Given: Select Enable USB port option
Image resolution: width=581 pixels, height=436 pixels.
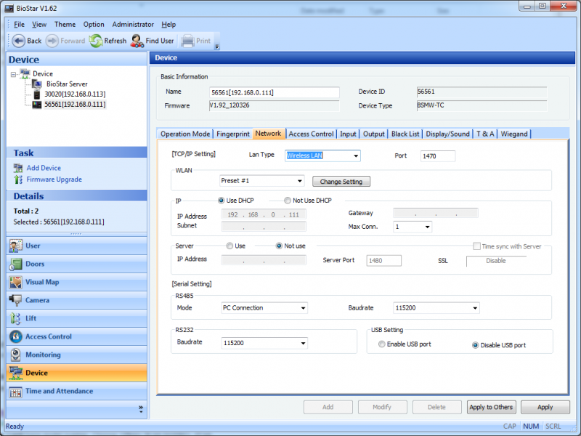Looking at the screenshot, I should point(382,344).
